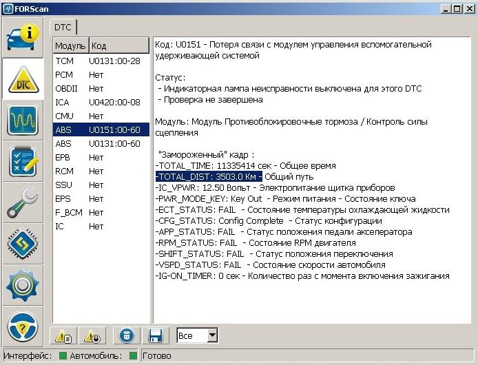
Task: Select the ICA U0420:00-08 row
Action: click(x=101, y=102)
